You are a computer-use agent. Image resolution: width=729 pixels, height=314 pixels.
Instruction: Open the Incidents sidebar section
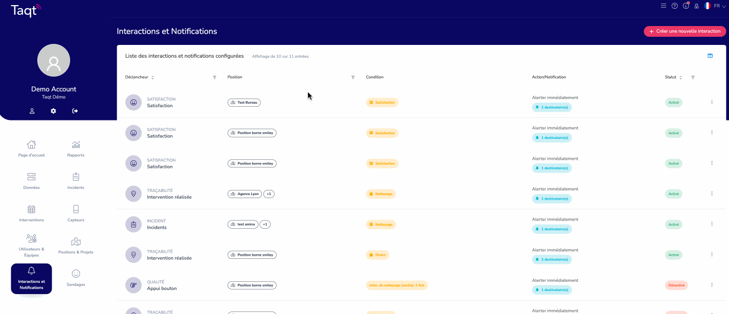click(76, 181)
